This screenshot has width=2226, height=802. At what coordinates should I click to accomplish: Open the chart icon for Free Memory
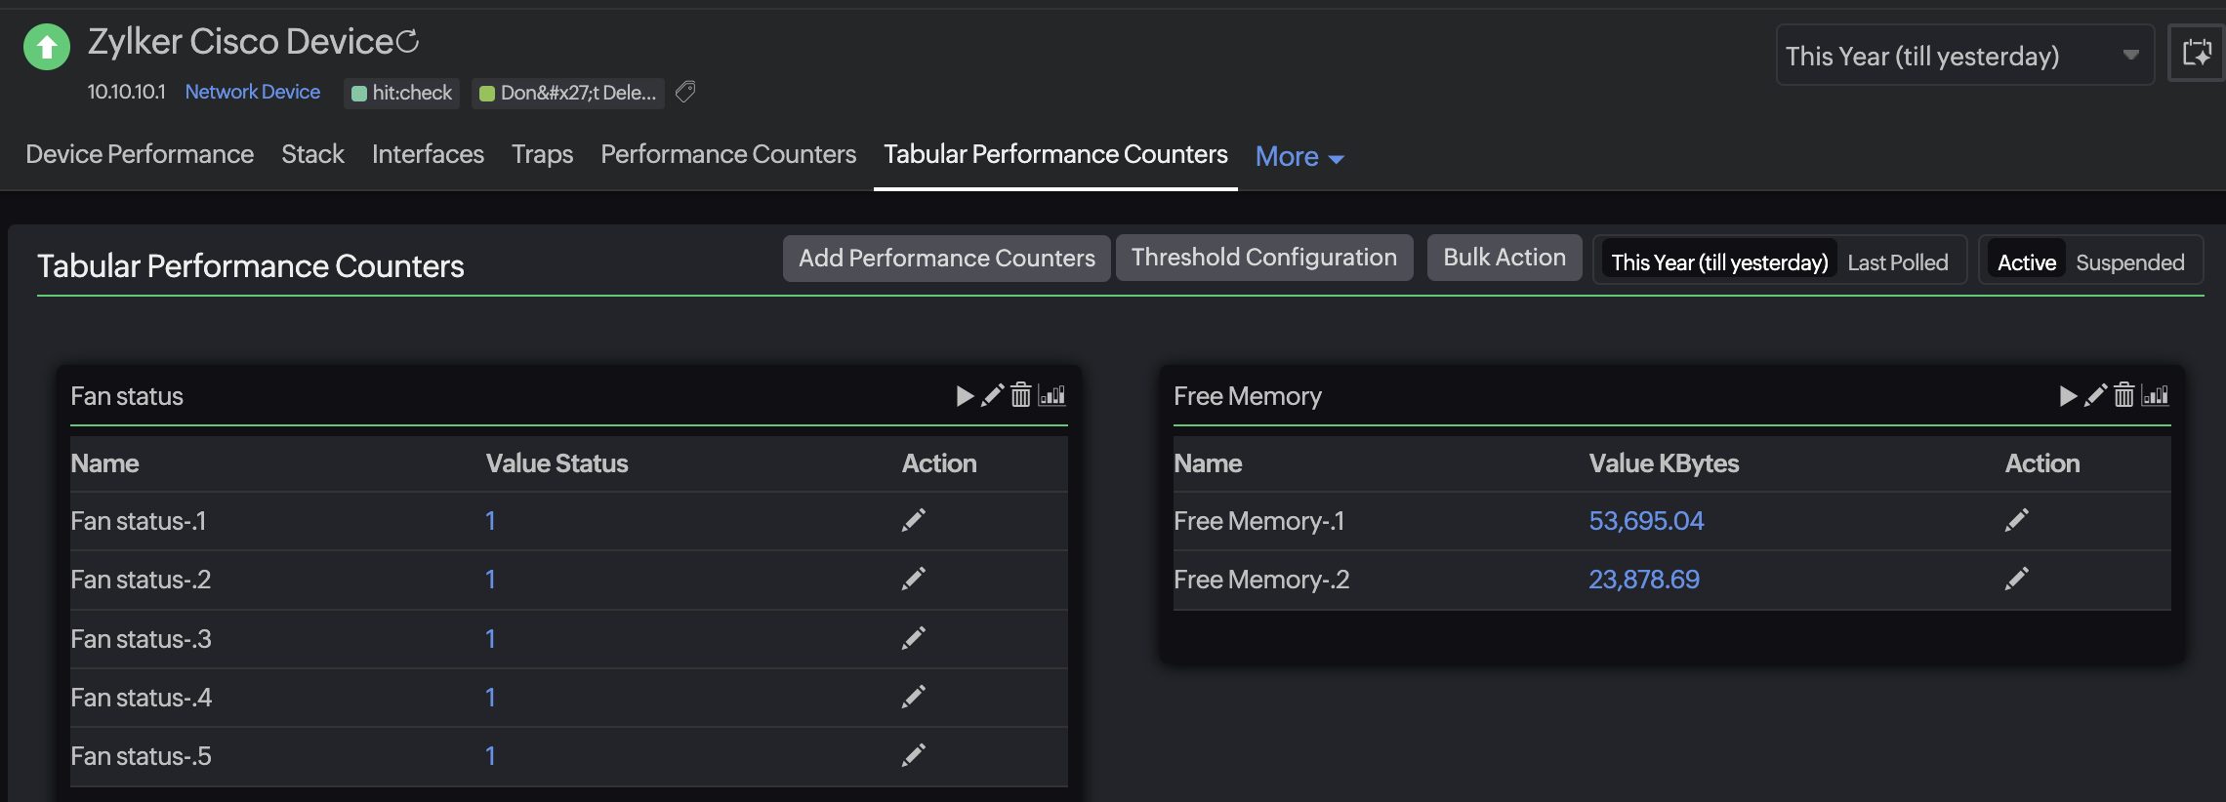point(2155,395)
